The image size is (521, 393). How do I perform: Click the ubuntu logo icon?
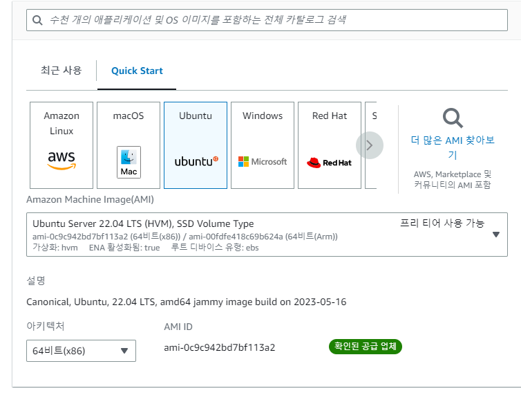[196, 161]
